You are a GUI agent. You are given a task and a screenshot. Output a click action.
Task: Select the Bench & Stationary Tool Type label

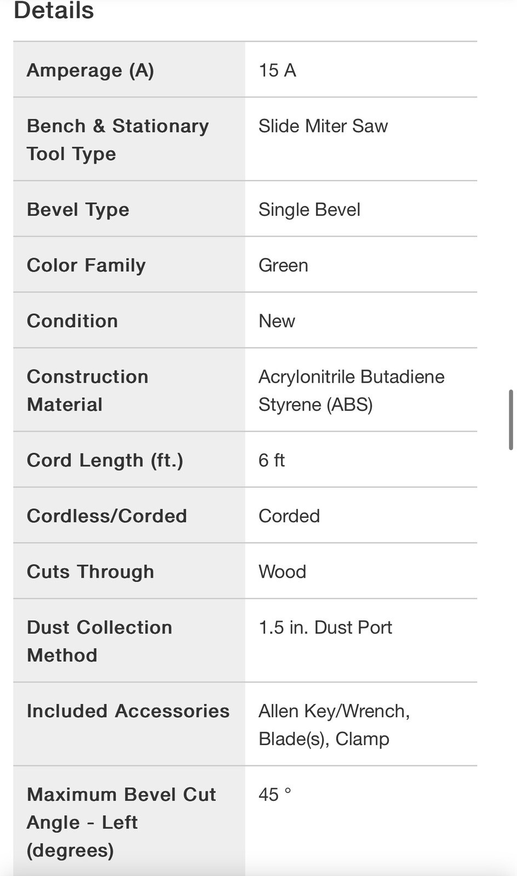click(x=118, y=140)
